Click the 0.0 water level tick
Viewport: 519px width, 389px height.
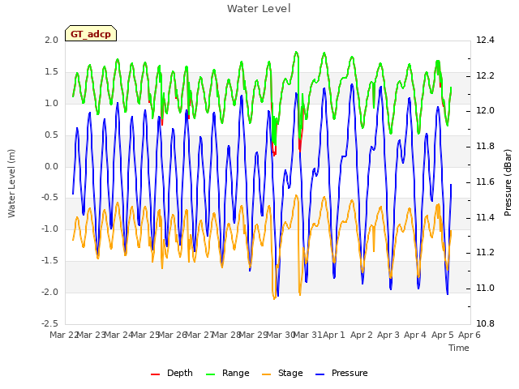(51, 166)
